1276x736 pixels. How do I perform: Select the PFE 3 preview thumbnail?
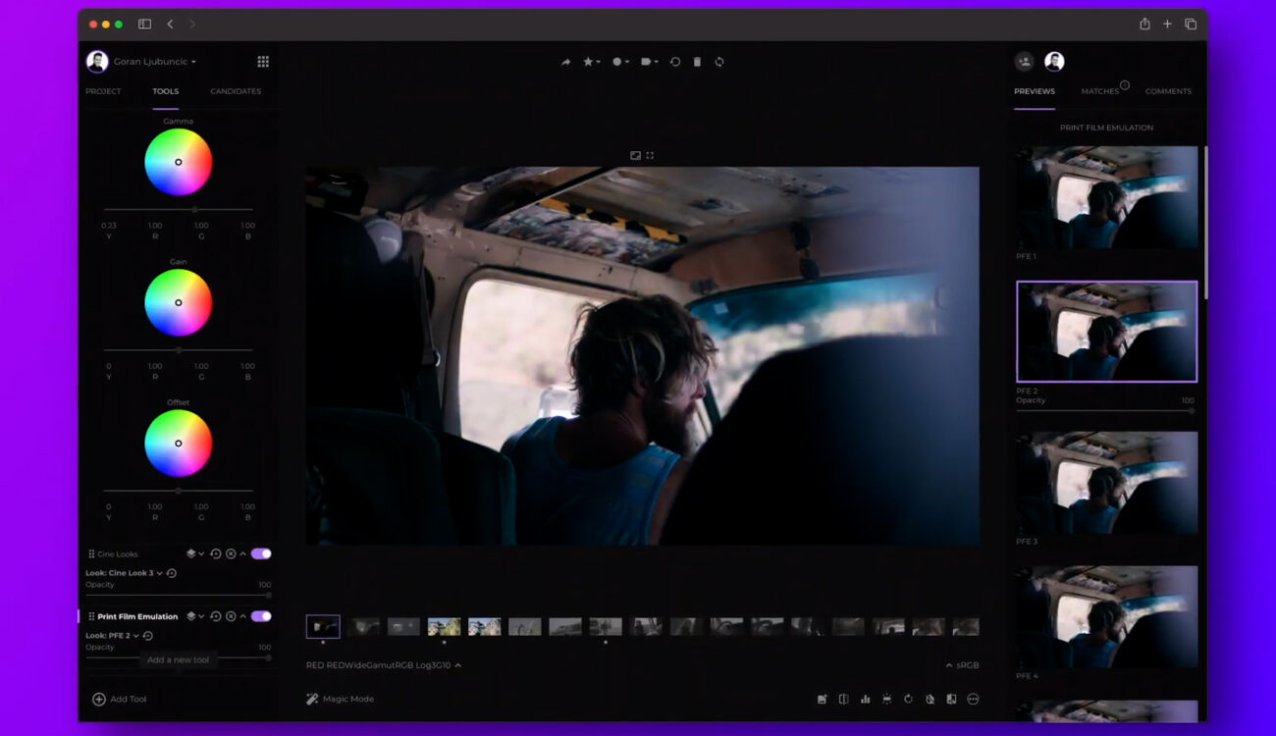pyautogui.click(x=1106, y=483)
